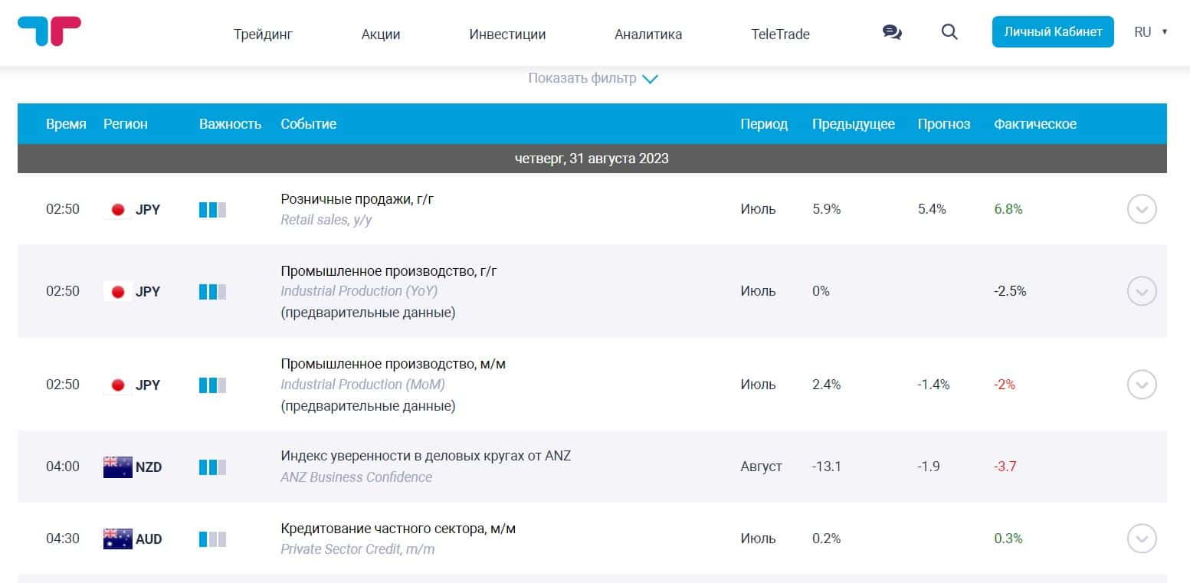
Task: Click importance bars in Private Sector Credit row
Action: pyautogui.click(x=212, y=539)
